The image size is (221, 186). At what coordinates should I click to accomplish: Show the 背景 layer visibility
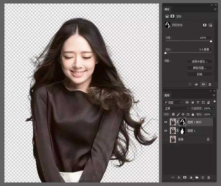tap(166, 139)
